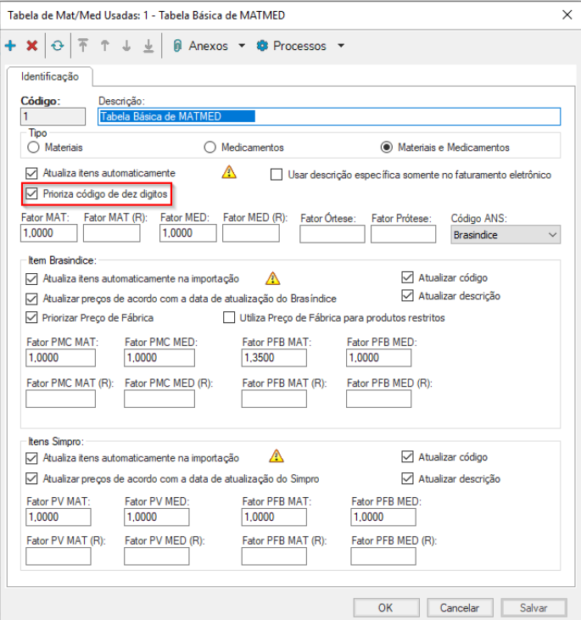Click the Fator PV MAT (R) field

59,556
